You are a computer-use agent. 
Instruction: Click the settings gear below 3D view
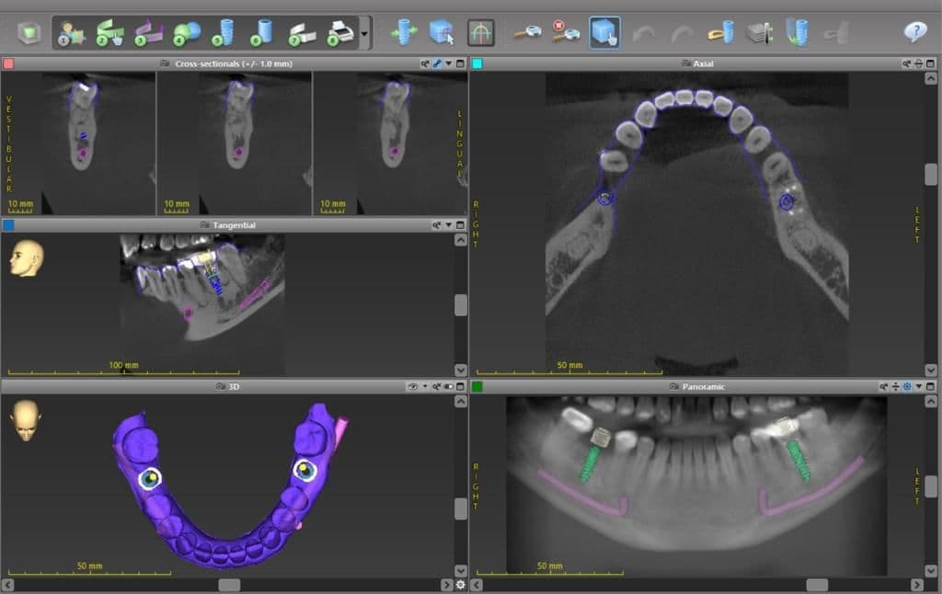[x=461, y=585]
